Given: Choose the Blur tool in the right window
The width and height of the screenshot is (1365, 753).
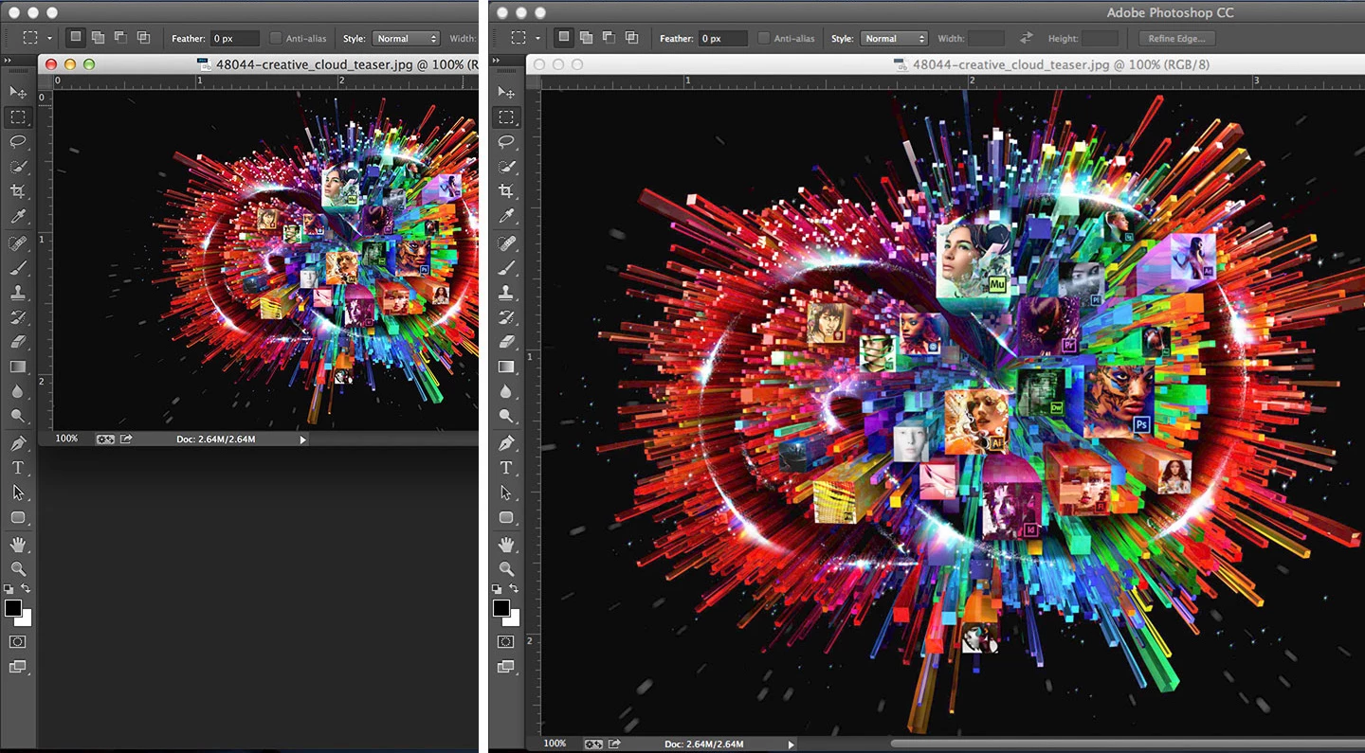Looking at the screenshot, I should (x=506, y=391).
